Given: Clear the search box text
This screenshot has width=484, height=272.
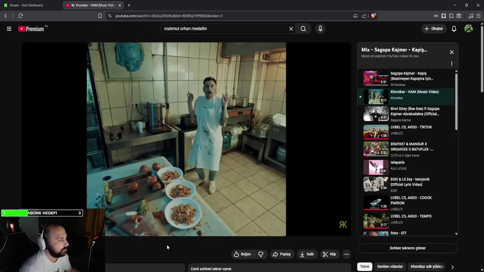Looking at the screenshot, I should 291,29.
